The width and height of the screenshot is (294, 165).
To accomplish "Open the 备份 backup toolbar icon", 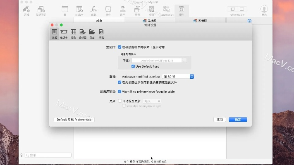I will [x=151, y=11].
